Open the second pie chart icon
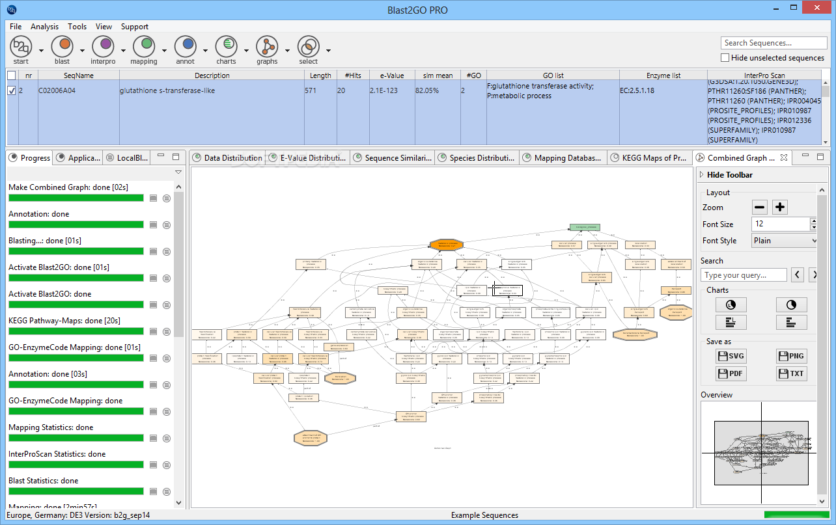The height and width of the screenshot is (525, 836). tap(792, 304)
